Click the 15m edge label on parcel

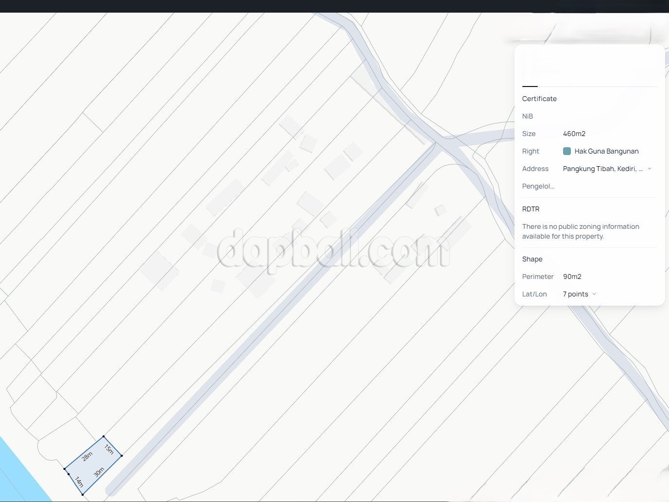[109, 450]
